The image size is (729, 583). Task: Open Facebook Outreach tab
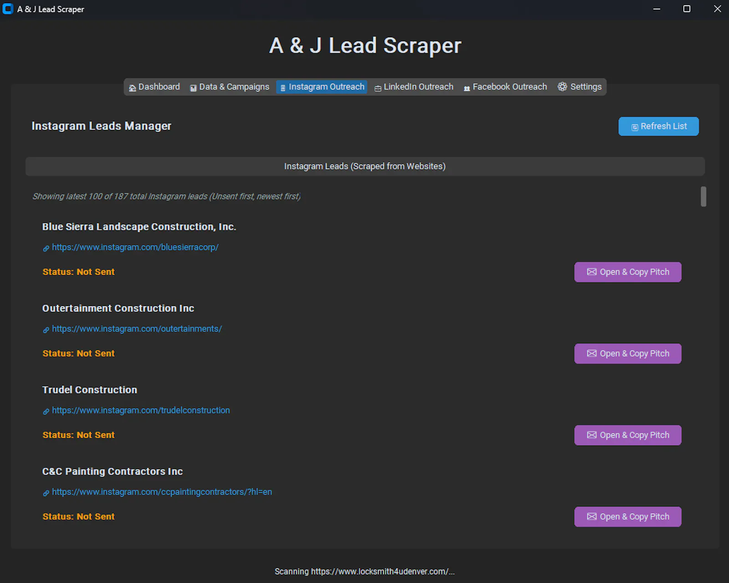tap(505, 87)
